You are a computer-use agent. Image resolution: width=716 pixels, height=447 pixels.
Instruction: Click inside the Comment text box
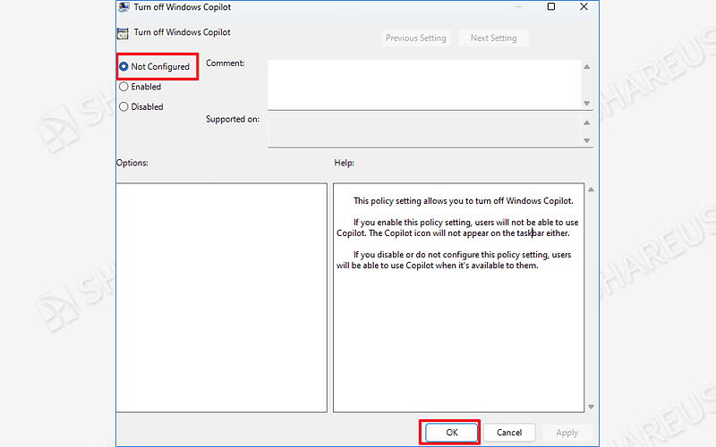point(424,85)
